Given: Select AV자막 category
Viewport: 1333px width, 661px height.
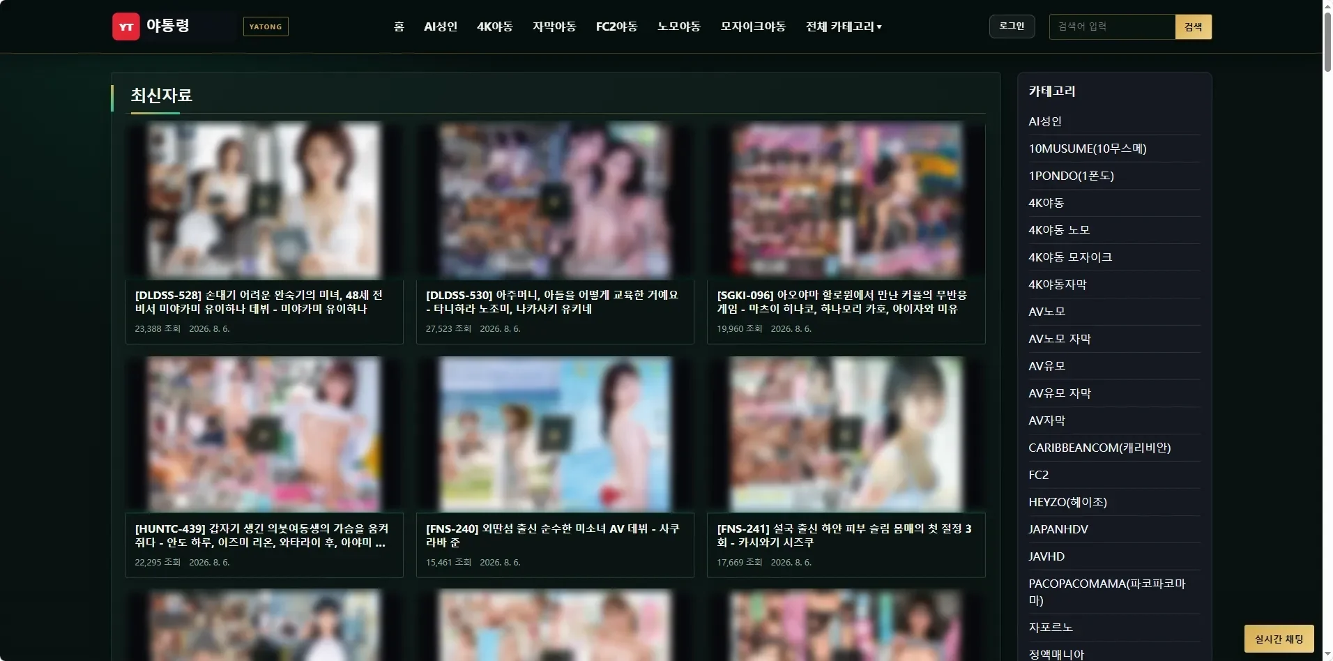Looking at the screenshot, I should pyautogui.click(x=1047, y=420).
